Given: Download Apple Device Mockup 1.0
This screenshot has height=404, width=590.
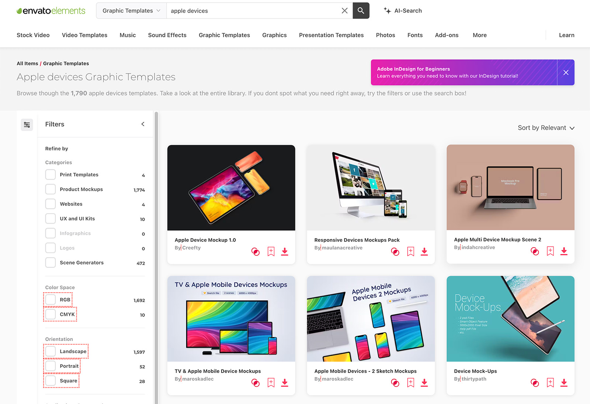Looking at the screenshot, I should [285, 252].
